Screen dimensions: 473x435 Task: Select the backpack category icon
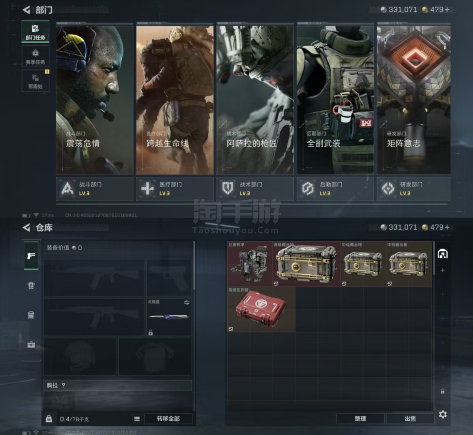click(31, 315)
